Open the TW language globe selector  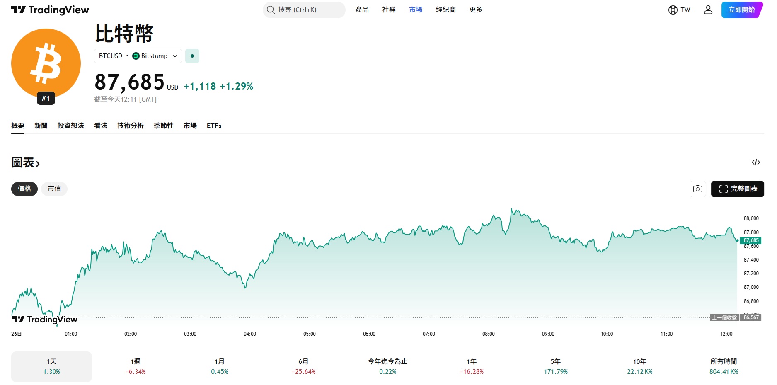(x=679, y=10)
